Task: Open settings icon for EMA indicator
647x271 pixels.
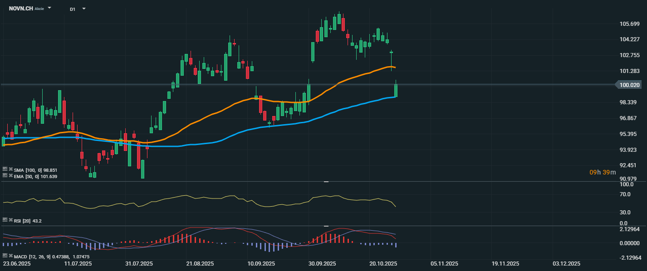Action: click(x=5, y=175)
